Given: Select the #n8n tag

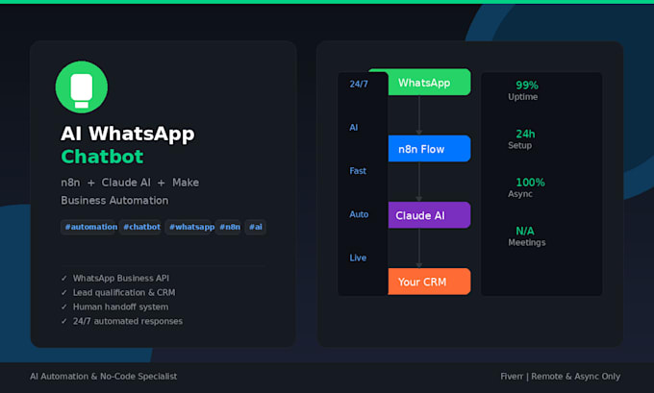Looking at the screenshot, I should click(229, 227).
